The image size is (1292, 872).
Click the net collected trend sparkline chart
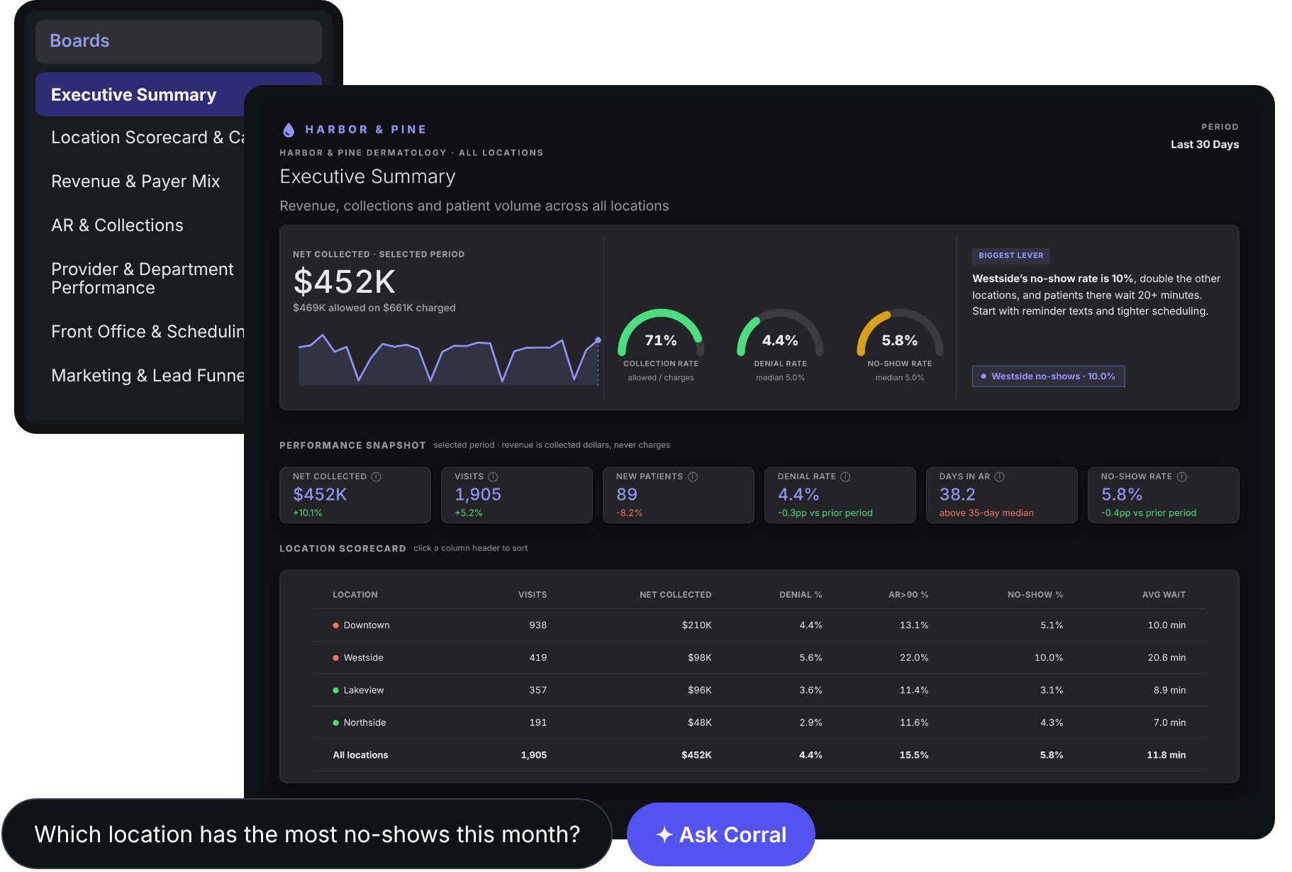tap(449, 359)
